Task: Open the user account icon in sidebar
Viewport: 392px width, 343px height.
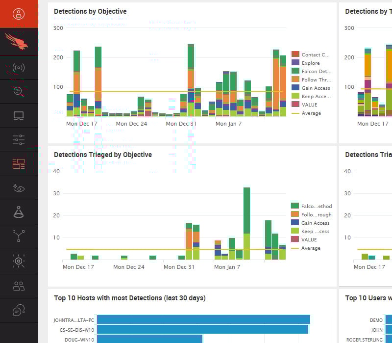Action: pyautogui.click(x=19, y=14)
